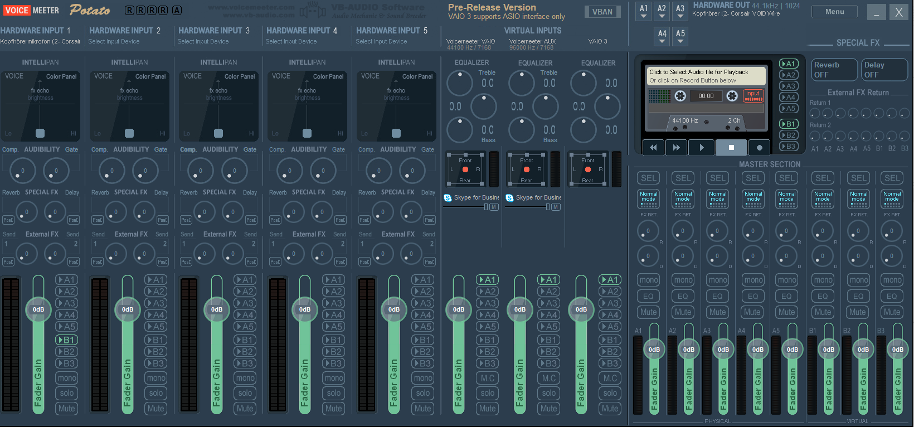
Task: Click the VAIO 3 Front/Rear pan box
Action: click(x=588, y=169)
